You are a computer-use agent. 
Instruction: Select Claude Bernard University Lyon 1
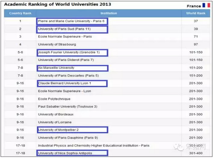pos(64,83)
